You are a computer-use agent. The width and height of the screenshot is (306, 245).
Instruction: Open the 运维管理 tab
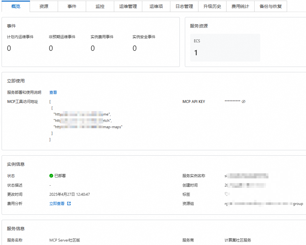(x=128, y=6)
